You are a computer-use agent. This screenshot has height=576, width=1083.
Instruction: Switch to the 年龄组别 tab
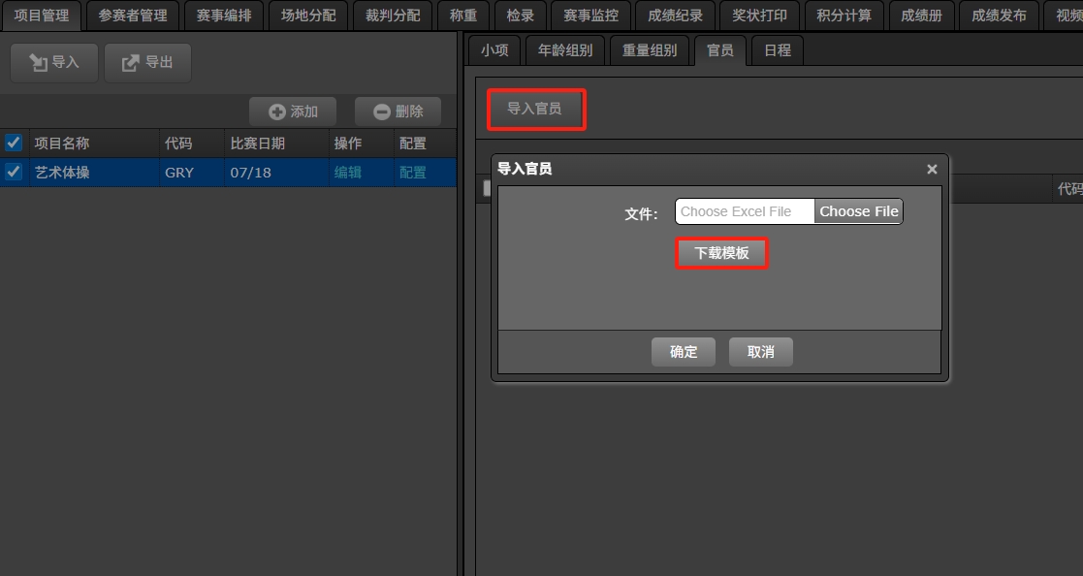(x=565, y=49)
